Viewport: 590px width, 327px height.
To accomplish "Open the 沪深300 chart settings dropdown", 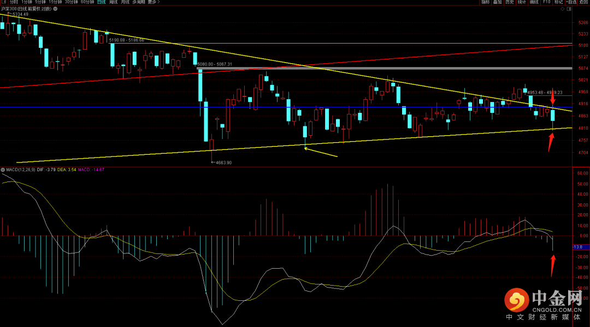I will [x=55, y=9].
